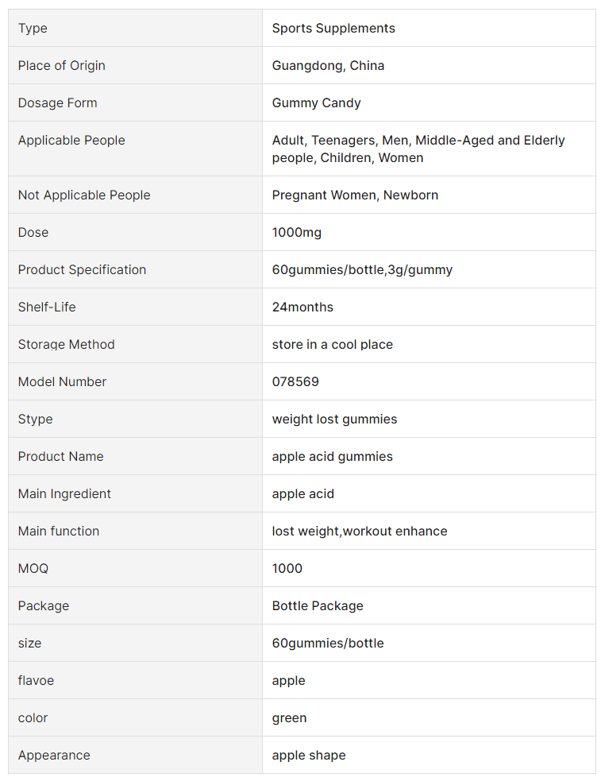
Task: Select the Bottle Package value
Action: click(x=318, y=606)
